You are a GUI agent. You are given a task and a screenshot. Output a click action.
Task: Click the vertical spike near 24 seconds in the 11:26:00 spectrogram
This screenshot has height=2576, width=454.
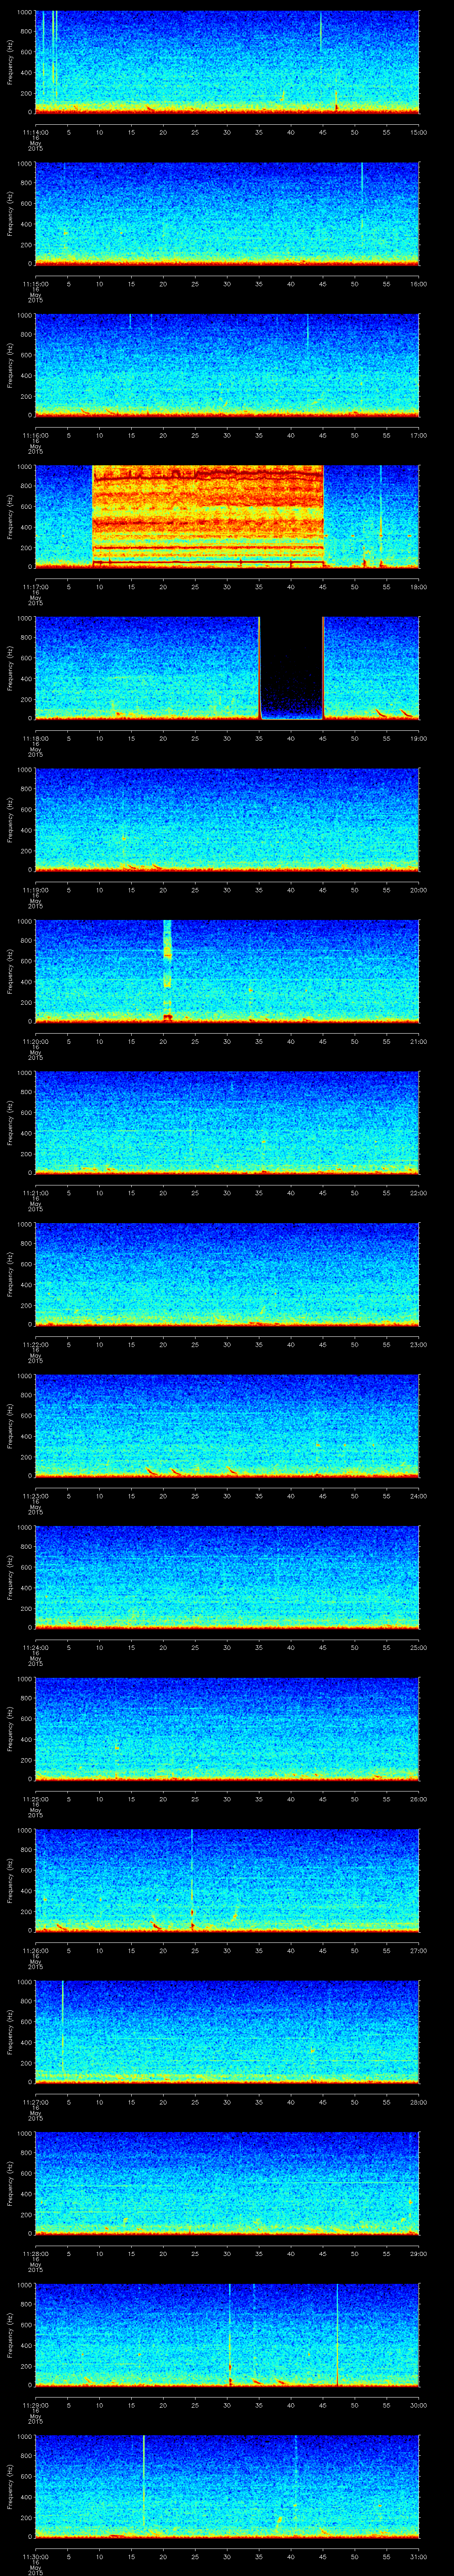pyautogui.click(x=192, y=1879)
